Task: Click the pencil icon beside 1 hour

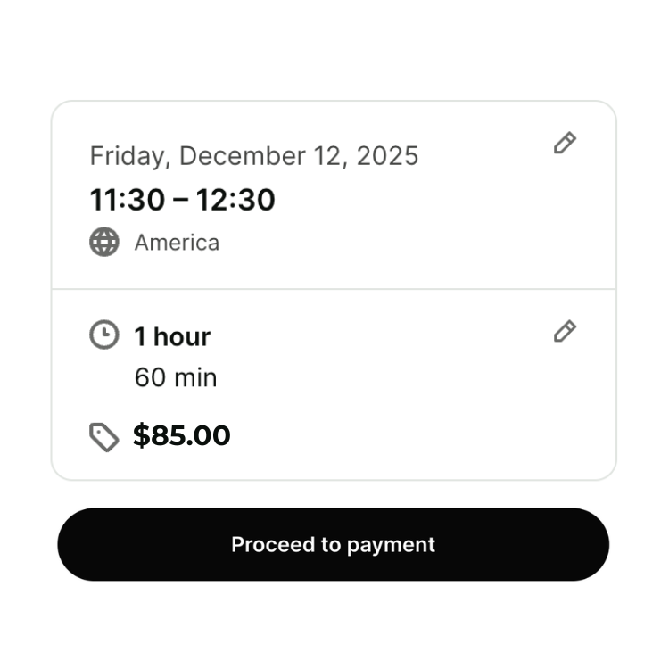Action: 565,332
